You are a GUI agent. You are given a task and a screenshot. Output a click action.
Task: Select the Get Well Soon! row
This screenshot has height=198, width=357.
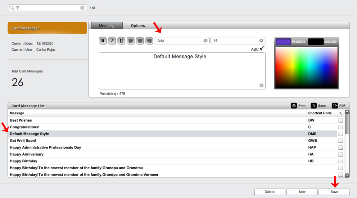click(173, 141)
